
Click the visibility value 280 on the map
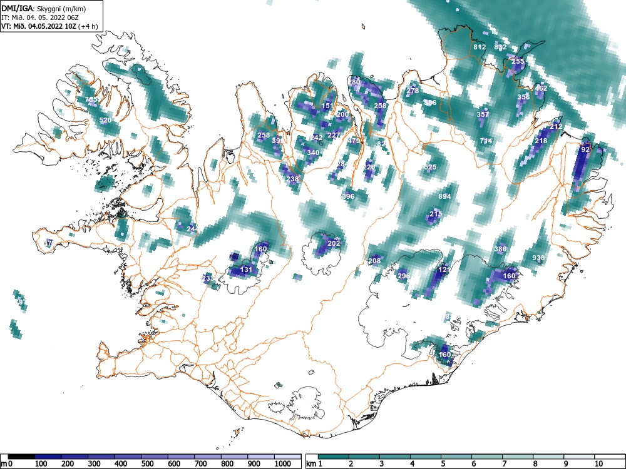(x=354, y=82)
